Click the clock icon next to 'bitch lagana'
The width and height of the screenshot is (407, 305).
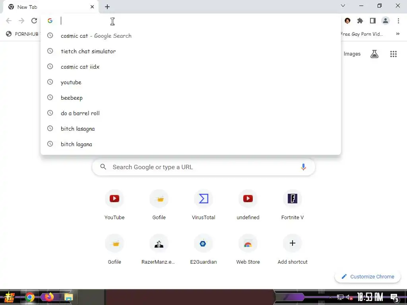50,144
